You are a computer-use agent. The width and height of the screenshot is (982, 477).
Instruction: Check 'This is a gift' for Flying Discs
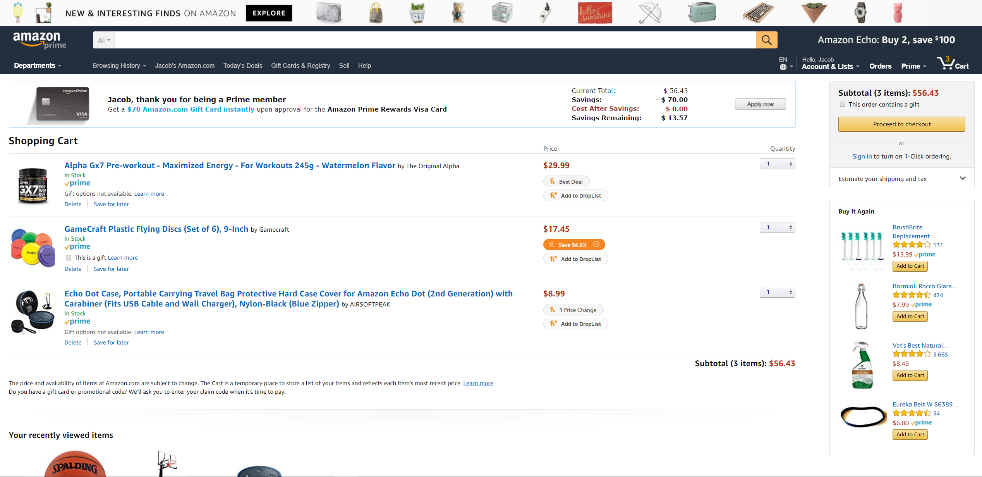69,258
